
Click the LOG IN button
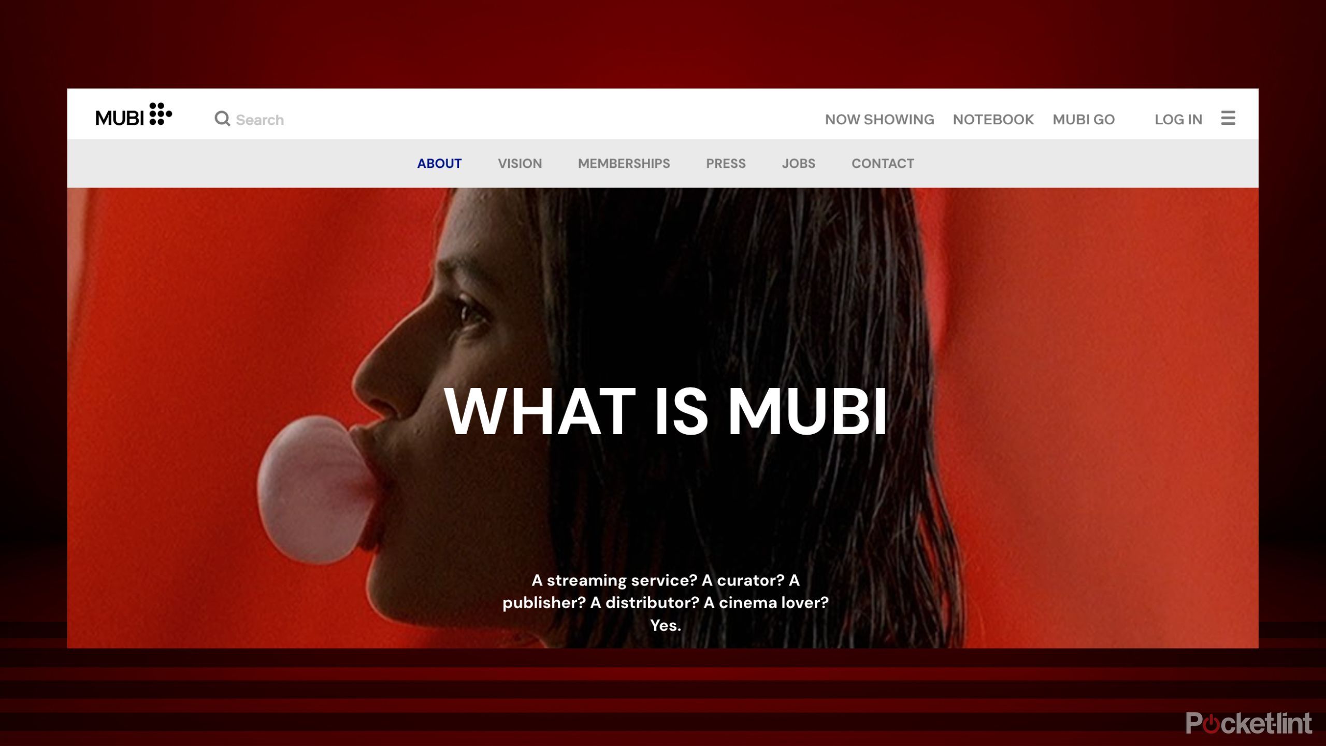click(x=1178, y=119)
